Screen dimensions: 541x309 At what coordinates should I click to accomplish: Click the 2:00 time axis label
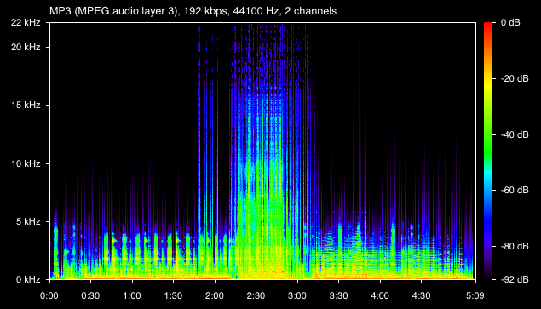pos(215,296)
